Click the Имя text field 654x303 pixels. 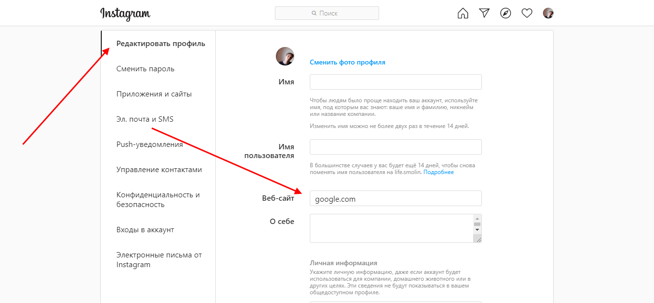click(396, 82)
